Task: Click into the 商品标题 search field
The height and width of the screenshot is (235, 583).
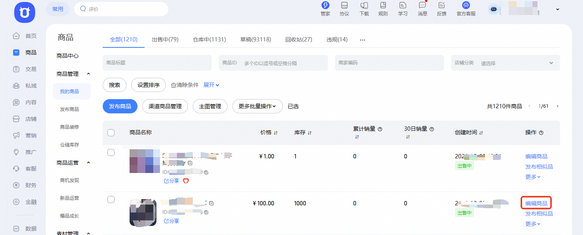Action: (157, 63)
